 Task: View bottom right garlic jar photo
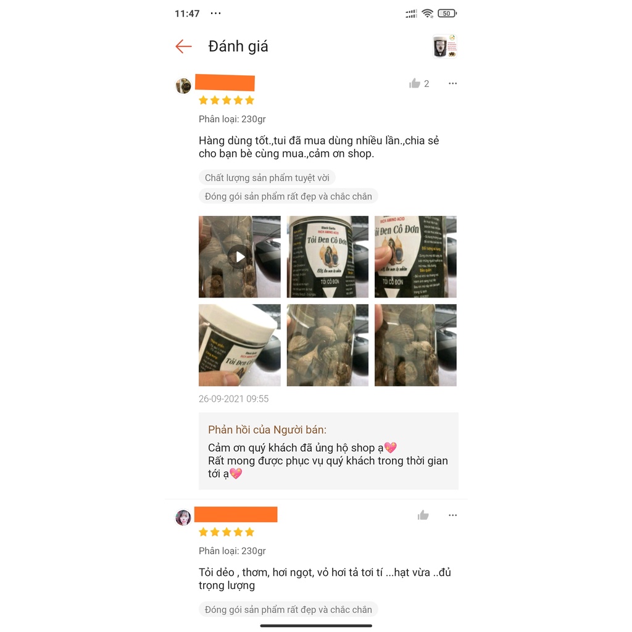click(x=415, y=345)
